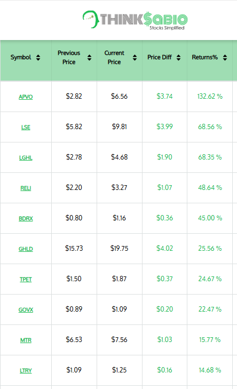Open the MTR stock link

[26, 340]
